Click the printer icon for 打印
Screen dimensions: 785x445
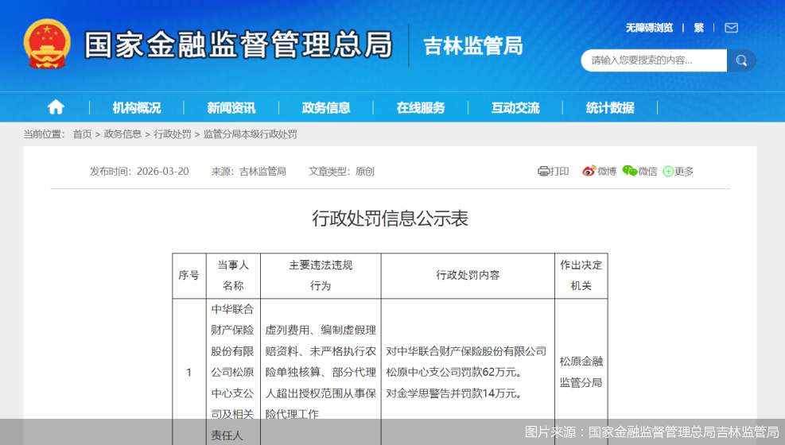click(x=543, y=172)
